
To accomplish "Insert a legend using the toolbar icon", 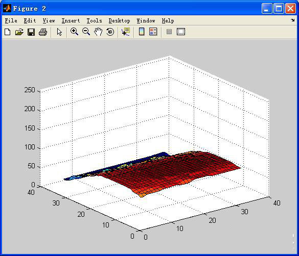I will click(153, 32).
